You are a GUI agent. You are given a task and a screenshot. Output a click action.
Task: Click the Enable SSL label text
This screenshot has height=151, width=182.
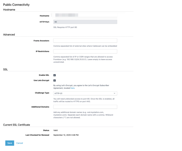pos(44,75)
